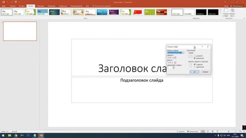Switch to Reading view in status bar
The height and width of the screenshot is (138, 246).
coord(213,131)
